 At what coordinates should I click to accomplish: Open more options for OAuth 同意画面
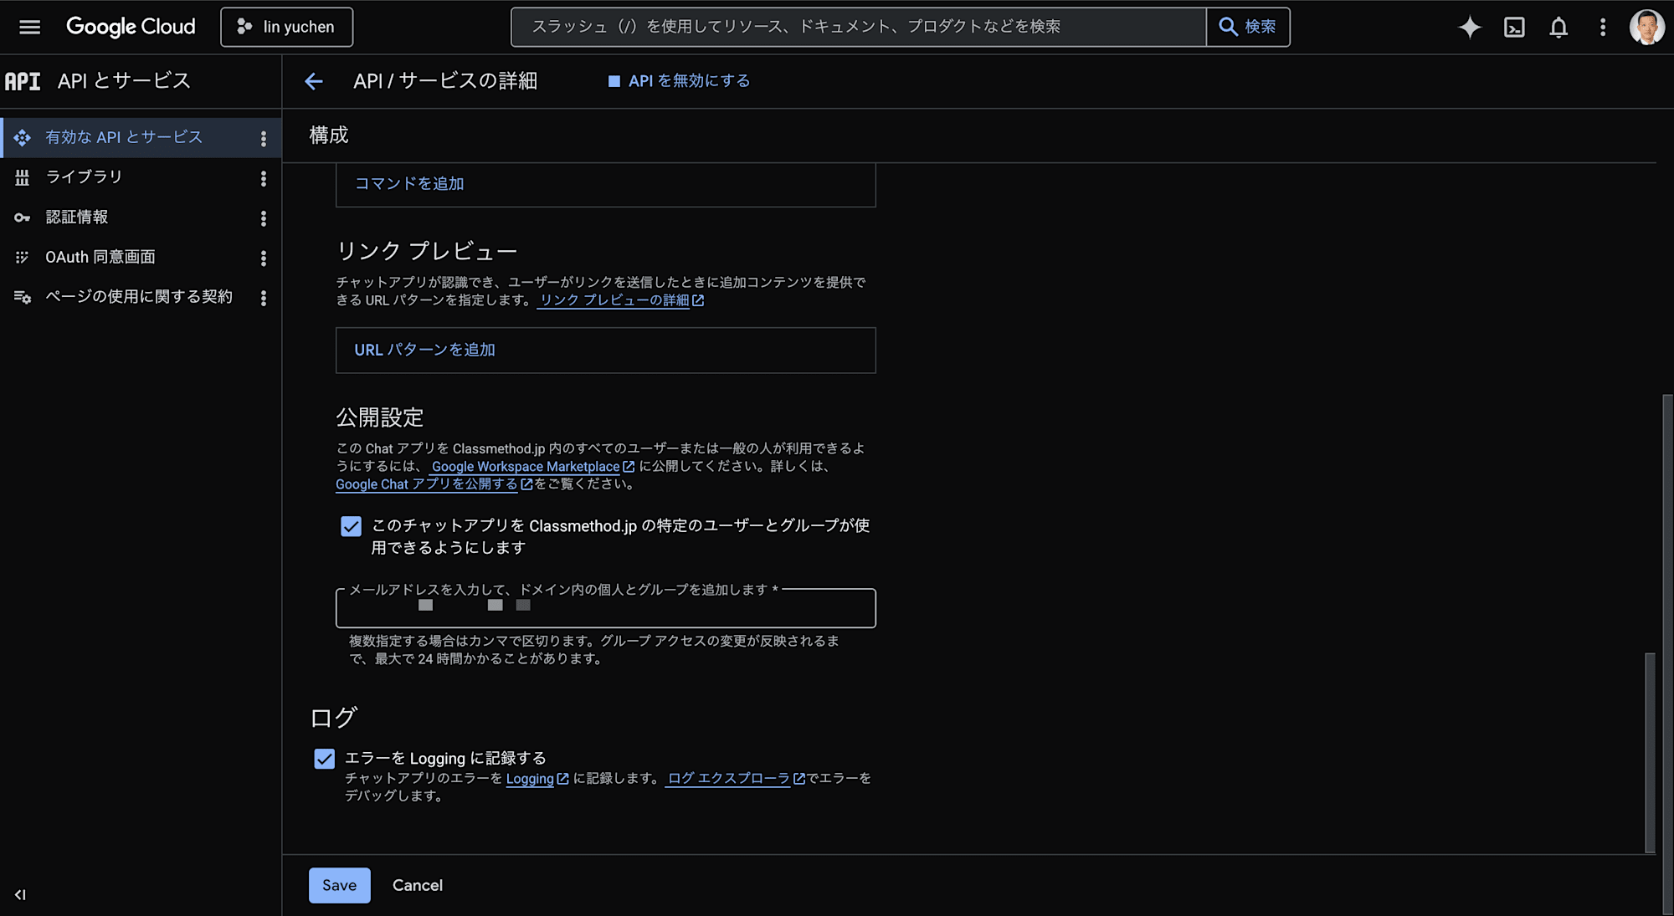point(264,258)
